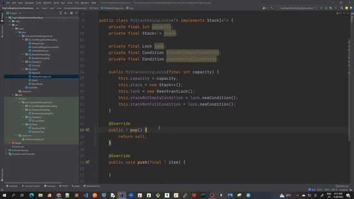This screenshot has height=199, width=354.
Task: Click the expand all icon in Project panel
Action: tap(60, 13)
